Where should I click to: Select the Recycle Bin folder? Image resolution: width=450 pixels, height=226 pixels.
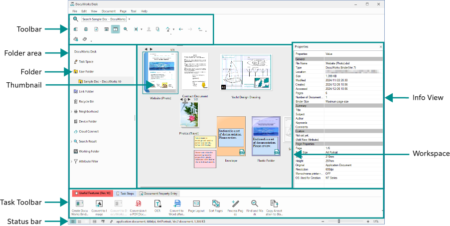(86, 101)
